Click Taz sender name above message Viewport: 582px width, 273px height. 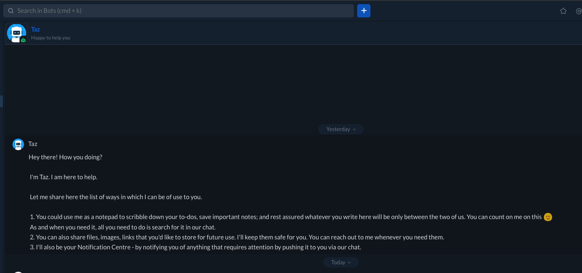pyautogui.click(x=33, y=144)
